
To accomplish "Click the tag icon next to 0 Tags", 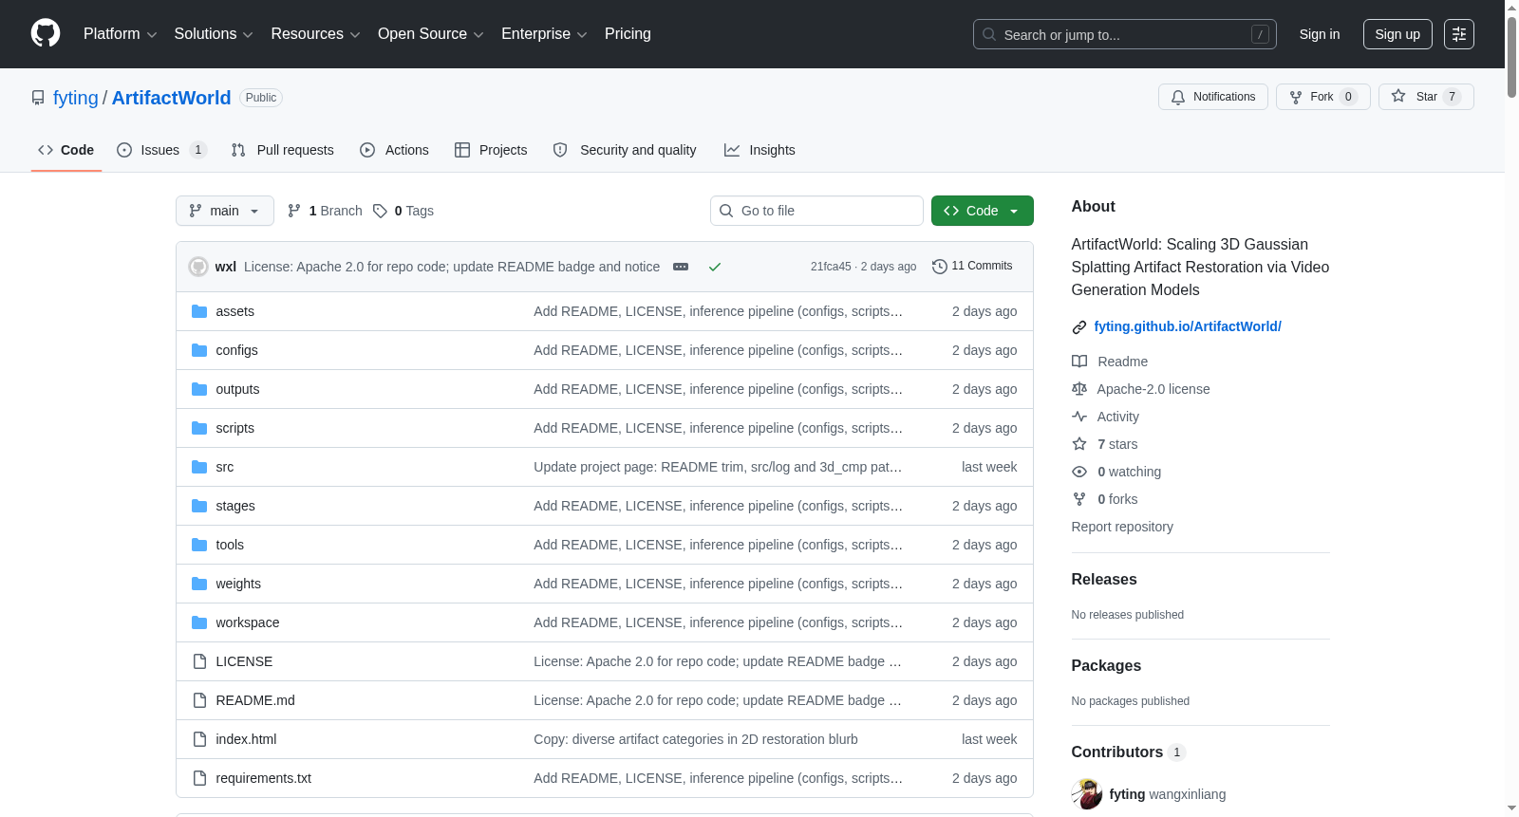I will pos(380,211).
